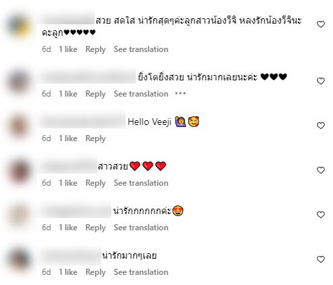Reply to the first comment
The image size is (333, 285).
coord(95,49)
